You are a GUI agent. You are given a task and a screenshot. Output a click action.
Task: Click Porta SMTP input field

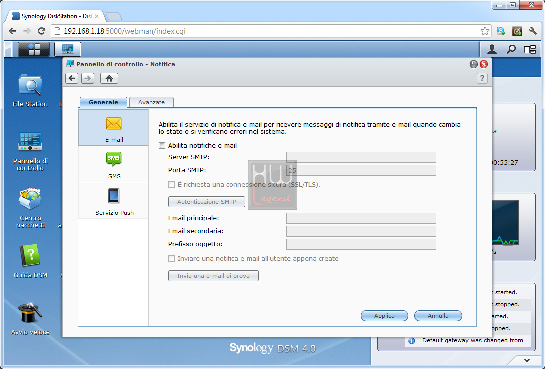tap(361, 170)
